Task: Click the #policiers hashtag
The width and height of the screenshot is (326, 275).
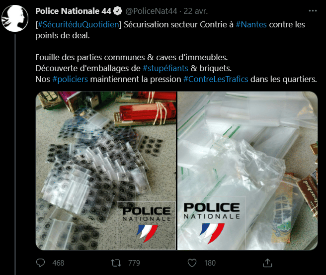Action: [70, 79]
